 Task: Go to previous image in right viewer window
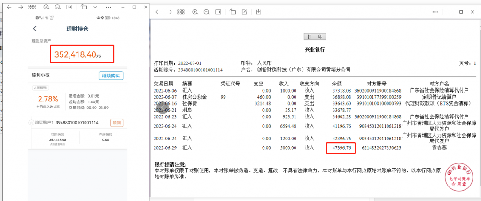pos(158,12)
